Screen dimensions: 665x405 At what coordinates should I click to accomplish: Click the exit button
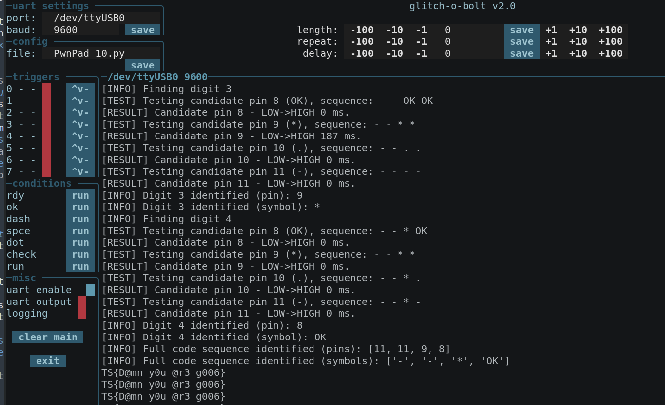[48, 361]
